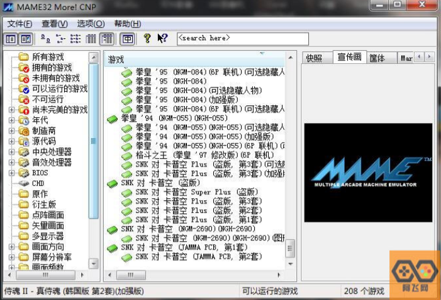Switch to large icons view
Image resolution: width=441 pixels, height=300 pixels.
[45, 39]
